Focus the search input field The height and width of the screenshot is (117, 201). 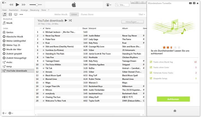point(122,5)
